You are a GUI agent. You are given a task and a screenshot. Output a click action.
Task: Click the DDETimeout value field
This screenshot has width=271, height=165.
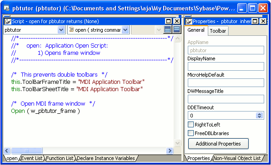tap(222, 116)
